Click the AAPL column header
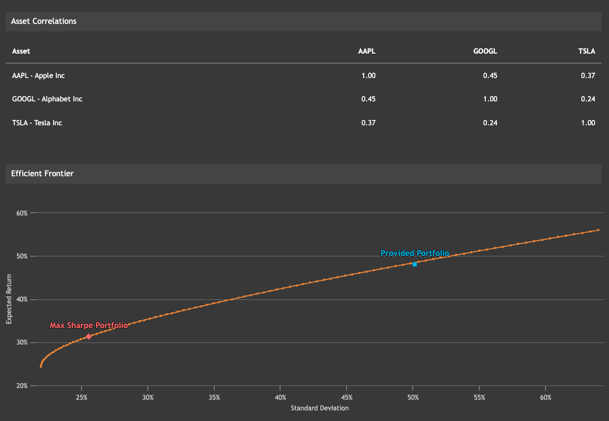This screenshot has width=609, height=421. click(x=367, y=51)
